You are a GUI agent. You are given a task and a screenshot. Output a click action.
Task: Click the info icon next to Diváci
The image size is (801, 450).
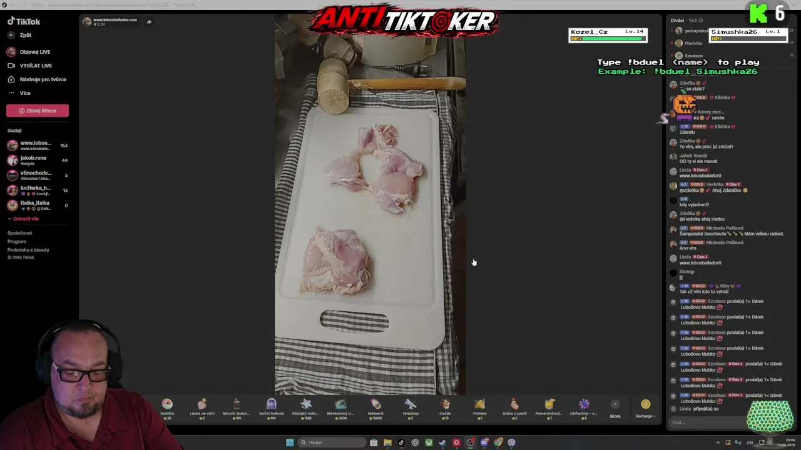click(x=700, y=21)
